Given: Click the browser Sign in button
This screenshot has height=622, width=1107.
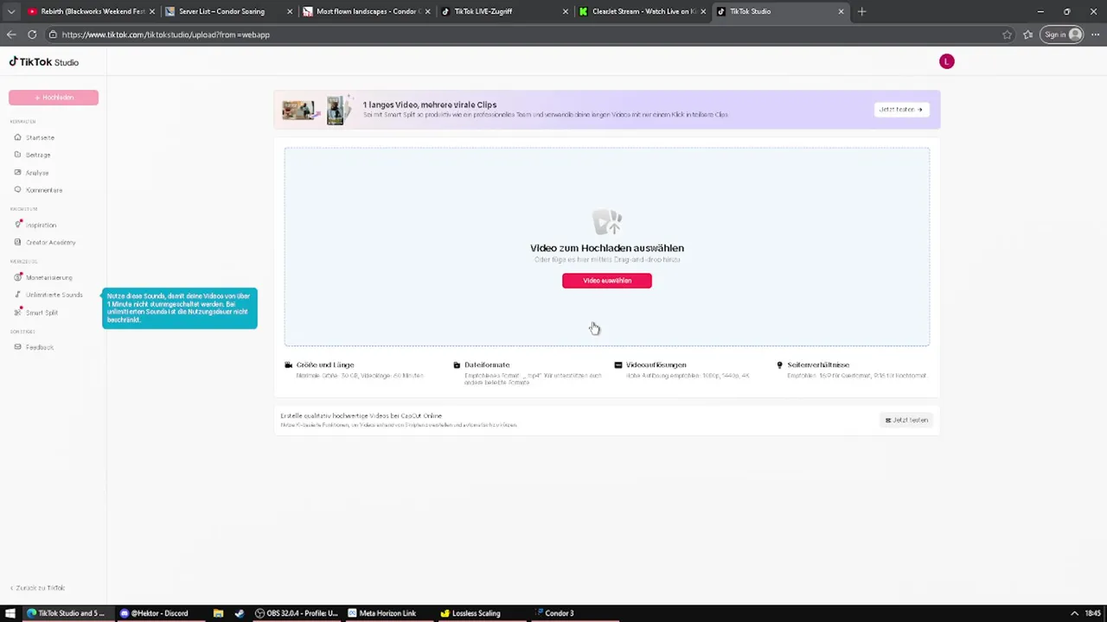Looking at the screenshot, I should pos(1063,35).
